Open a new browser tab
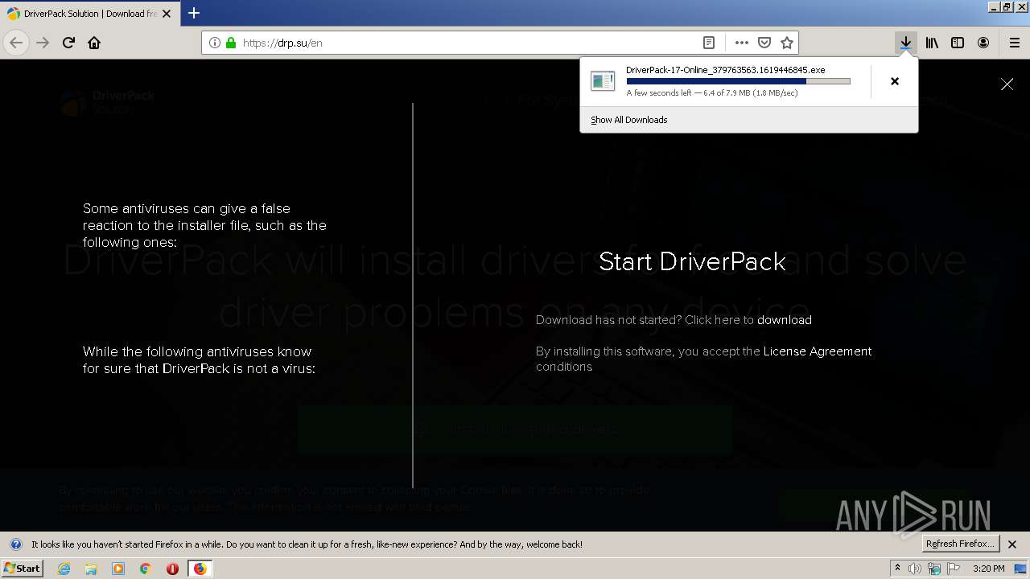This screenshot has width=1030, height=579. click(x=194, y=13)
